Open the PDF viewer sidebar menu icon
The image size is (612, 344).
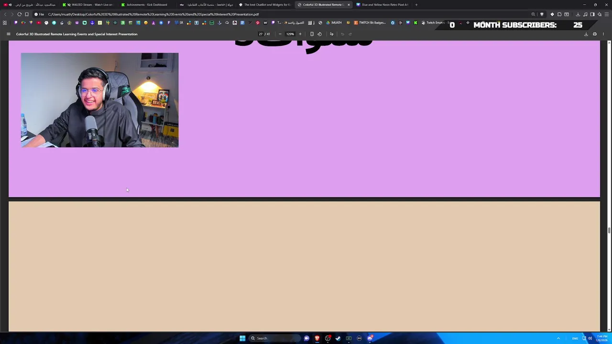pos(8,34)
